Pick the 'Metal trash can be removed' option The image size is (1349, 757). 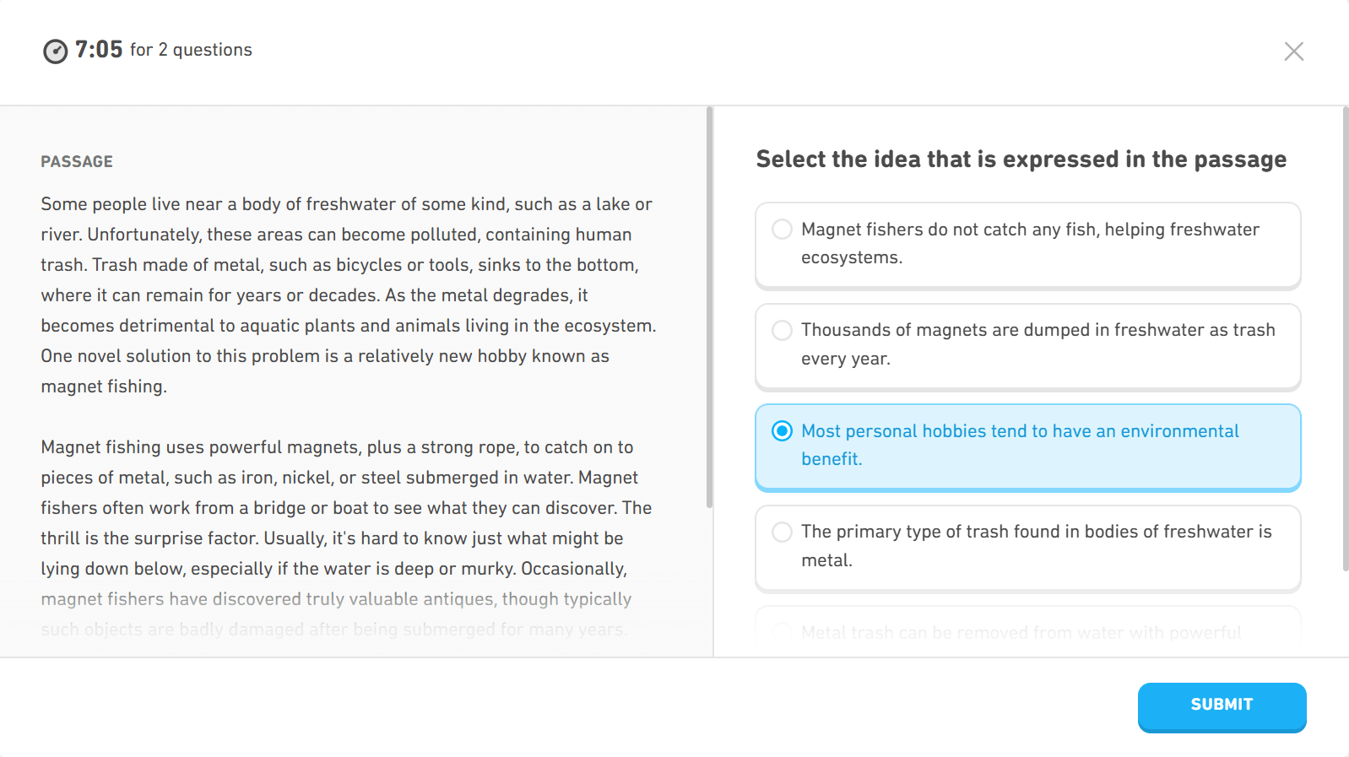click(1027, 633)
